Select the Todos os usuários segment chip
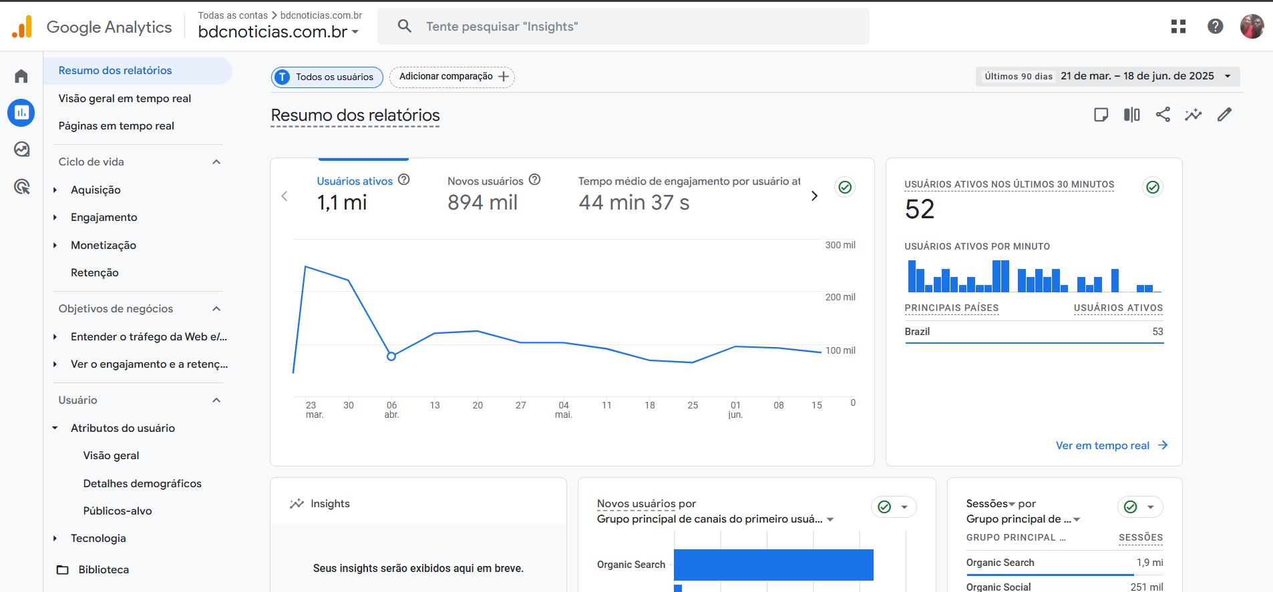This screenshot has width=1273, height=592. point(327,77)
